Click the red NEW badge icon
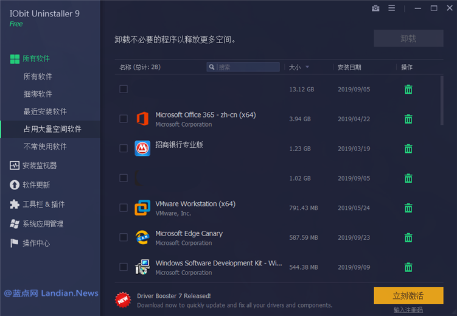 coord(123,300)
